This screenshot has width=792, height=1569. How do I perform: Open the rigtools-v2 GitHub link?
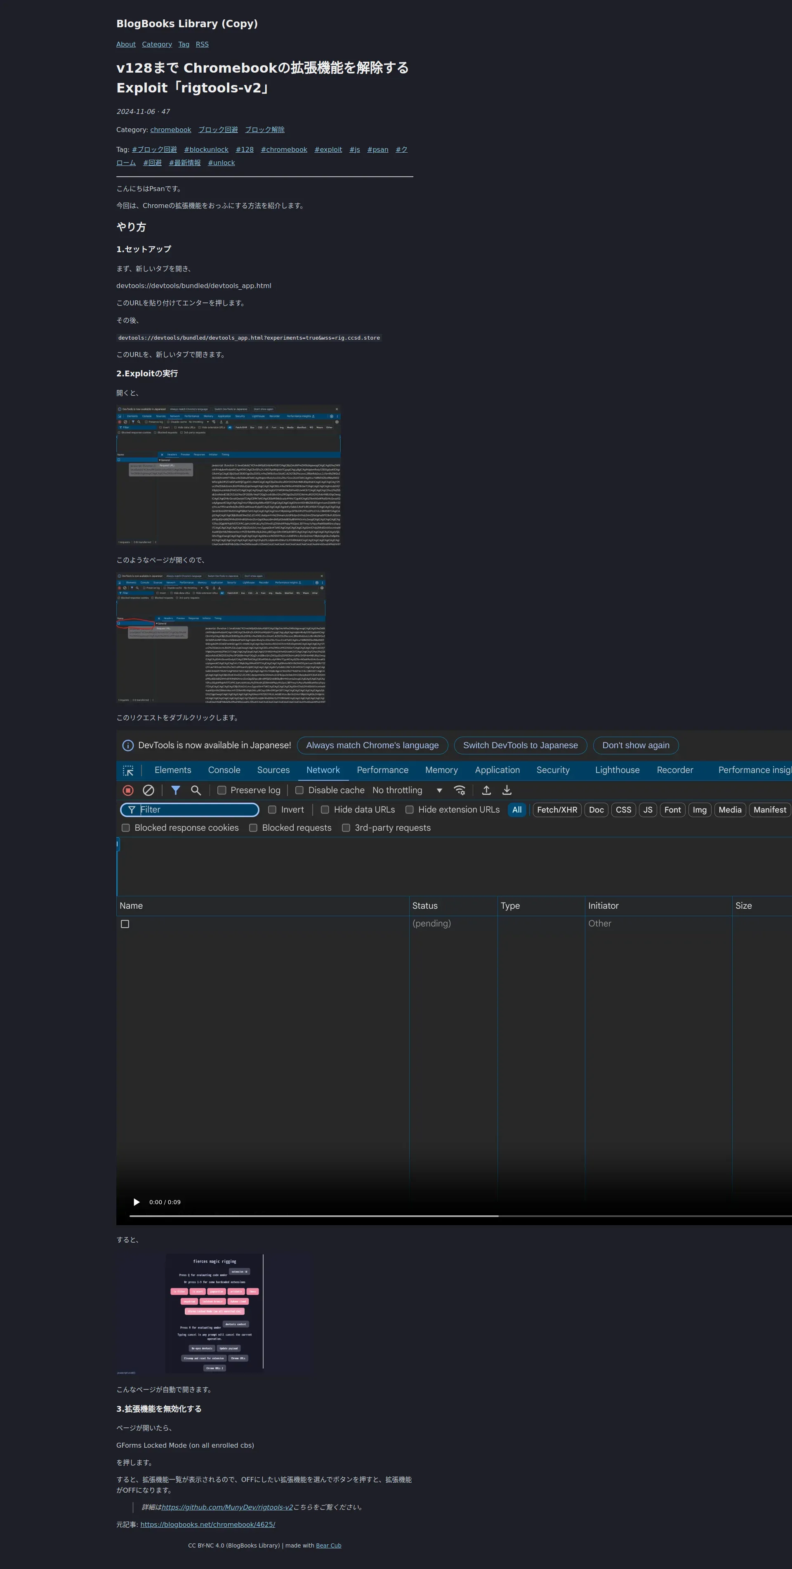[x=227, y=1507]
